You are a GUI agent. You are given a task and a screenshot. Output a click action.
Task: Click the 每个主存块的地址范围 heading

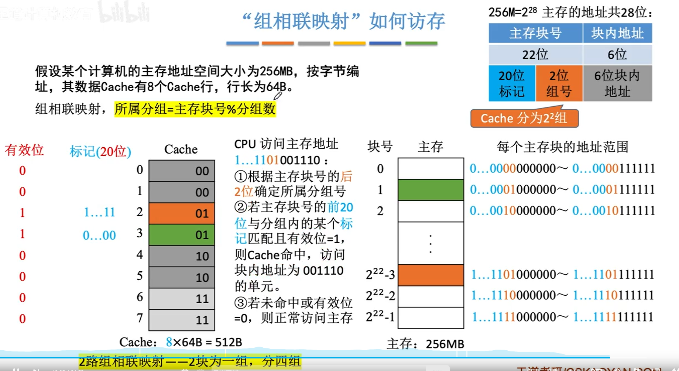pos(562,147)
